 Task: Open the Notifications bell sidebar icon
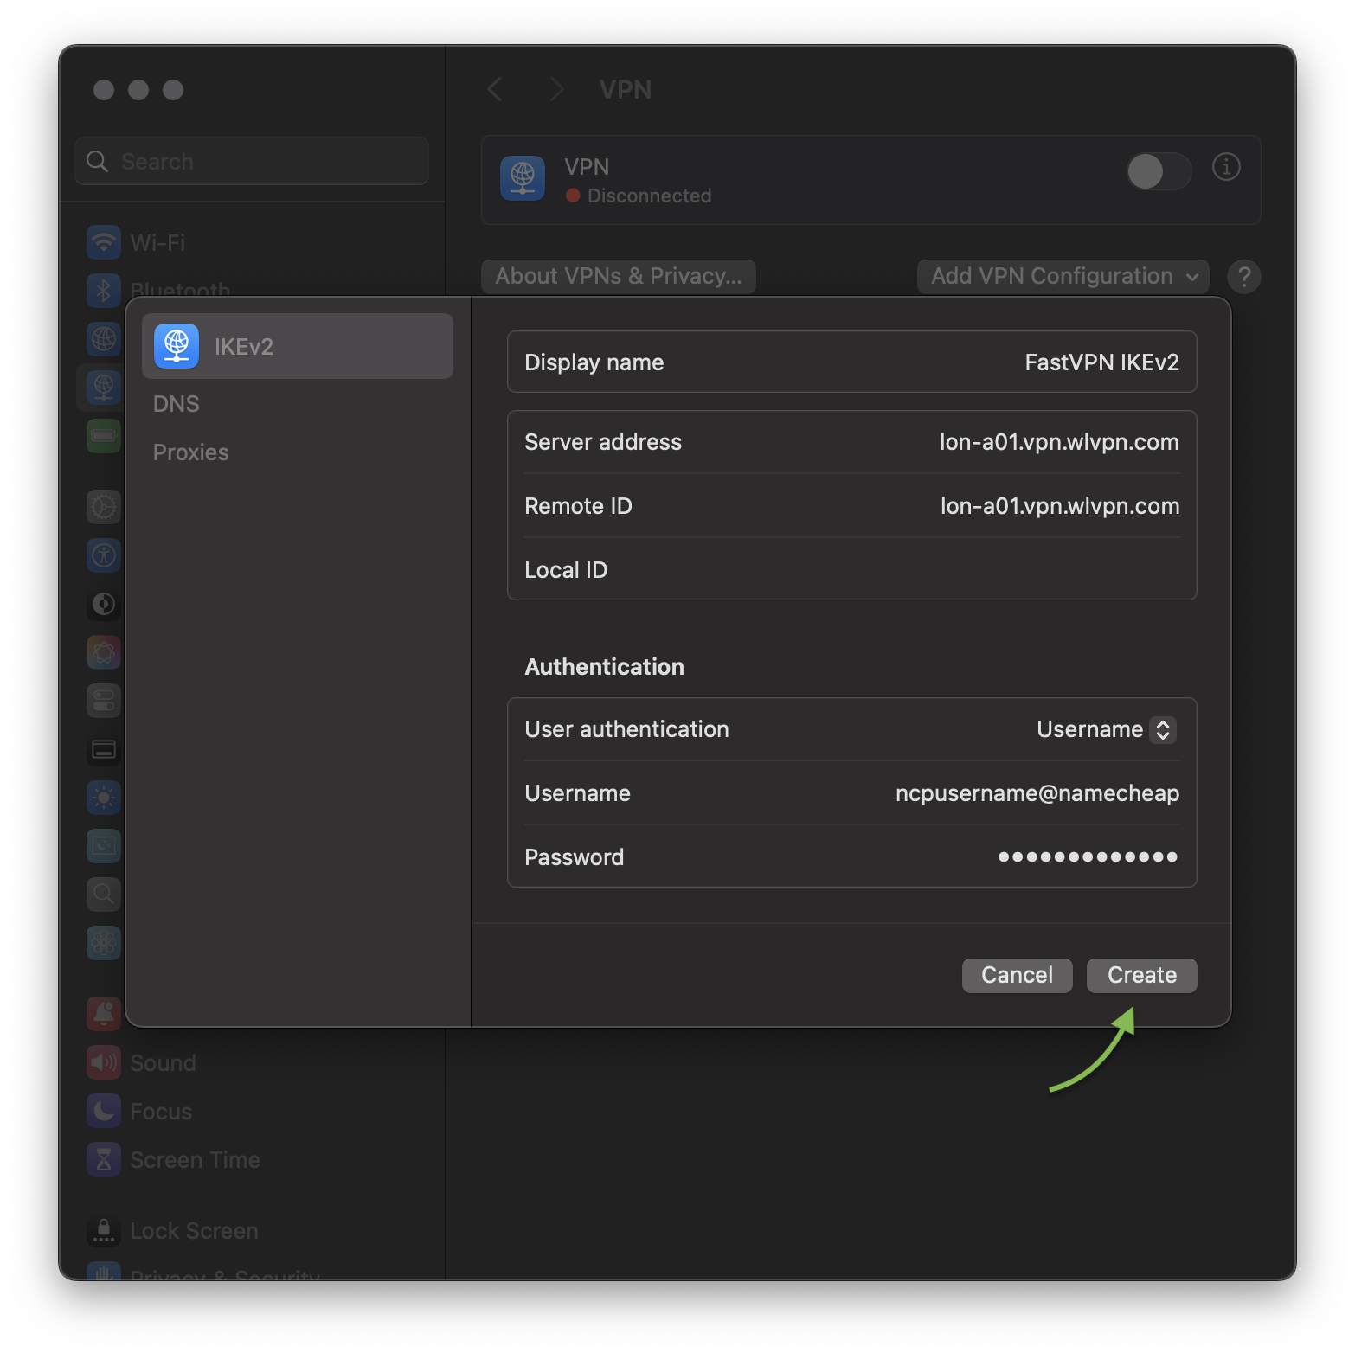[x=104, y=1013]
